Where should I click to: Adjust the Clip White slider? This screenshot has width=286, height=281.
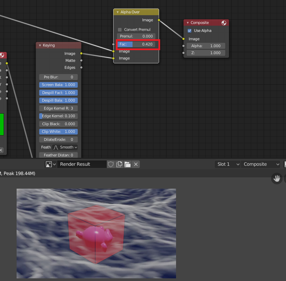pos(58,132)
